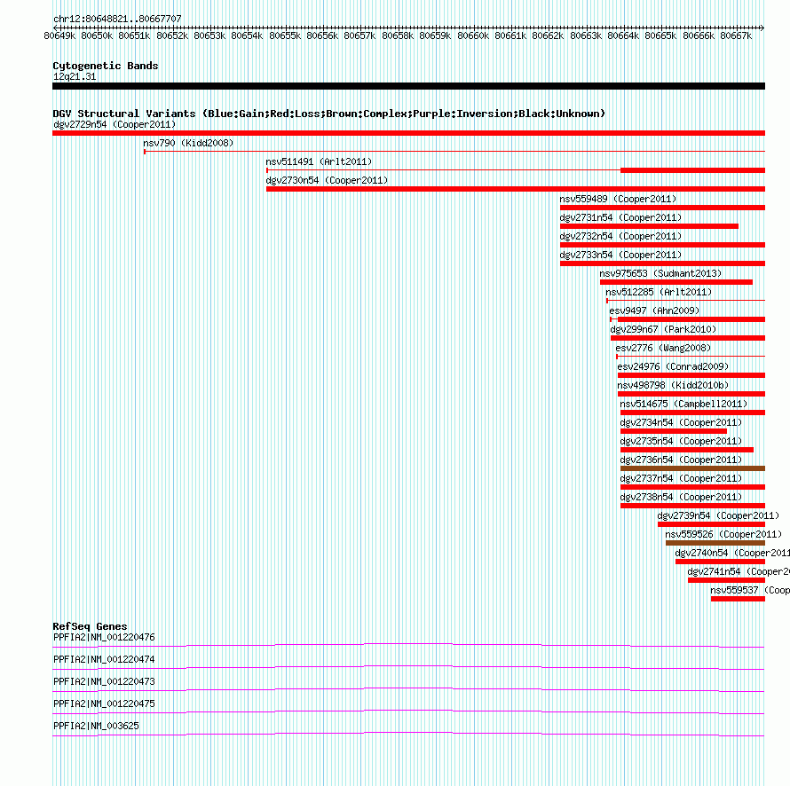This screenshot has width=790, height=786.
Task: Select nsv512285 (Arlt2011) variant label
Action: click(x=659, y=292)
